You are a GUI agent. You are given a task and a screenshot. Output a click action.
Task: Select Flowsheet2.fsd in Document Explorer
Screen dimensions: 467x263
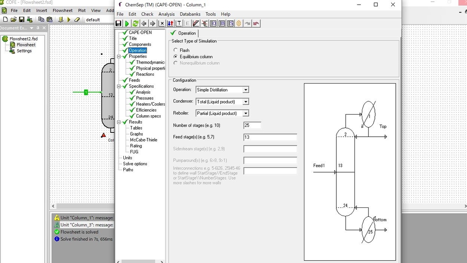(23, 39)
